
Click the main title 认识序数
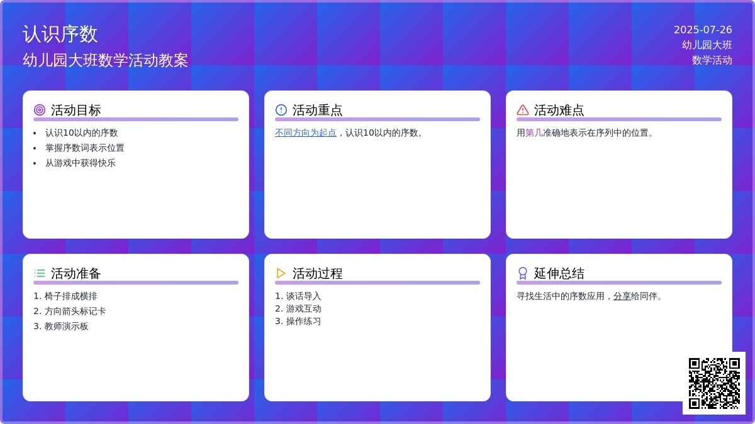point(60,34)
